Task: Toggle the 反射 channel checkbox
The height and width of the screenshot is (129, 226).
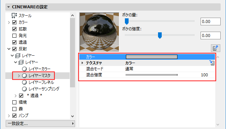Action: (14, 49)
